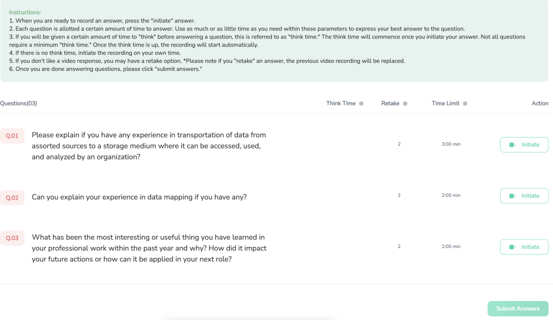Click the green Instructions heading
Screen dimensions: 553x320
click(x=25, y=12)
